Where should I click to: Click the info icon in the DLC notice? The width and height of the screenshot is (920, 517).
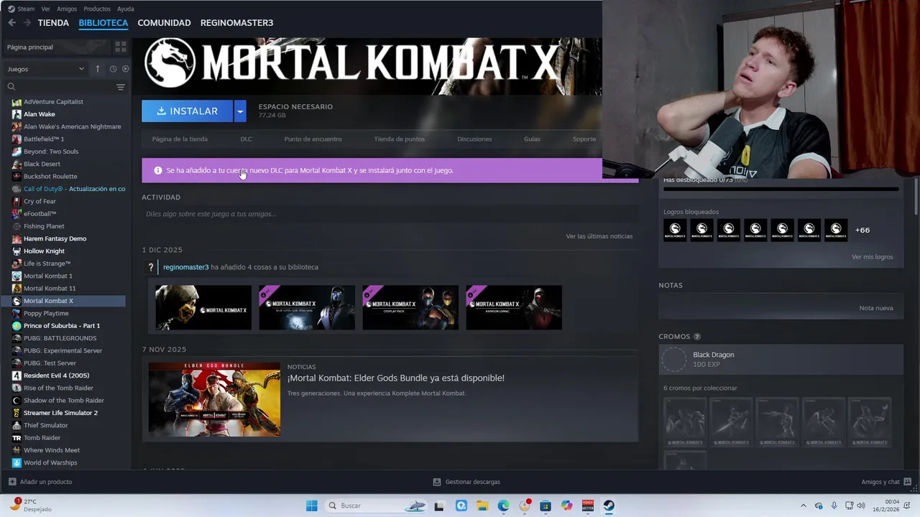coord(158,170)
